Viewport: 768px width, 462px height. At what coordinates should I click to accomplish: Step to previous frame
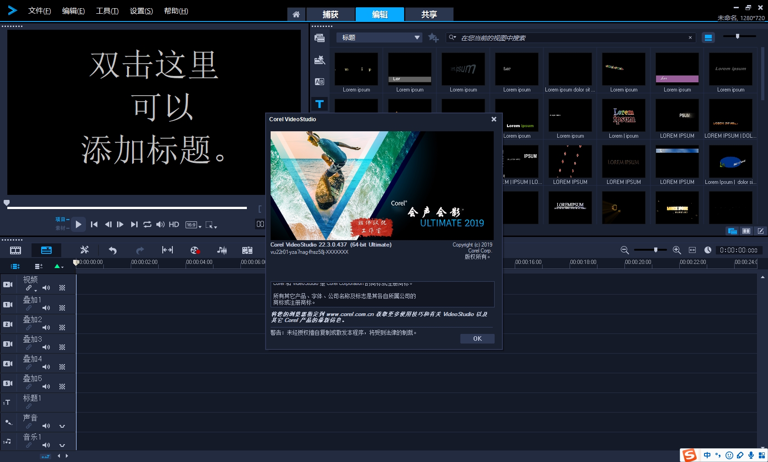[108, 225]
